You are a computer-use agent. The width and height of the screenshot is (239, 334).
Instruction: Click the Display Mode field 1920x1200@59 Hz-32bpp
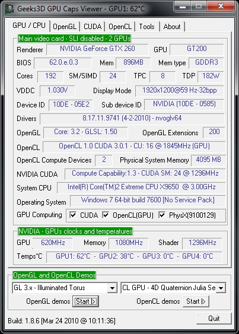click(x=180, y=91)
